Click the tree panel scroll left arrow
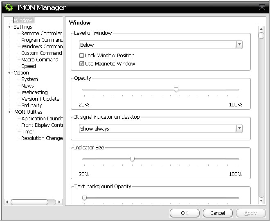The image size is (270, 221). (7, 202)
